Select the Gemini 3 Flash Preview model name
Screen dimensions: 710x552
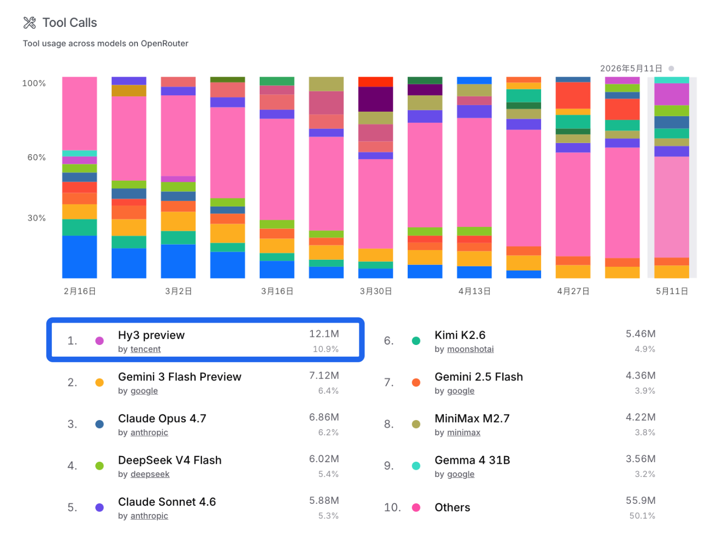[180, 376]
